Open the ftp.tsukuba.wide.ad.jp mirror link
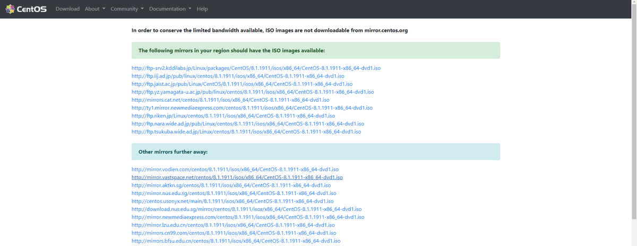The width and height of the screenshot is (637, 246). click(x=246, y=131)
